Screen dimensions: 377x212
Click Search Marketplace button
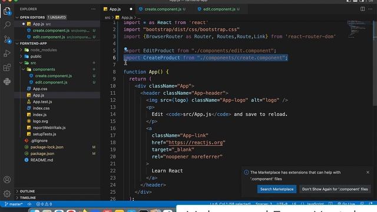click(x=277, y=189)
